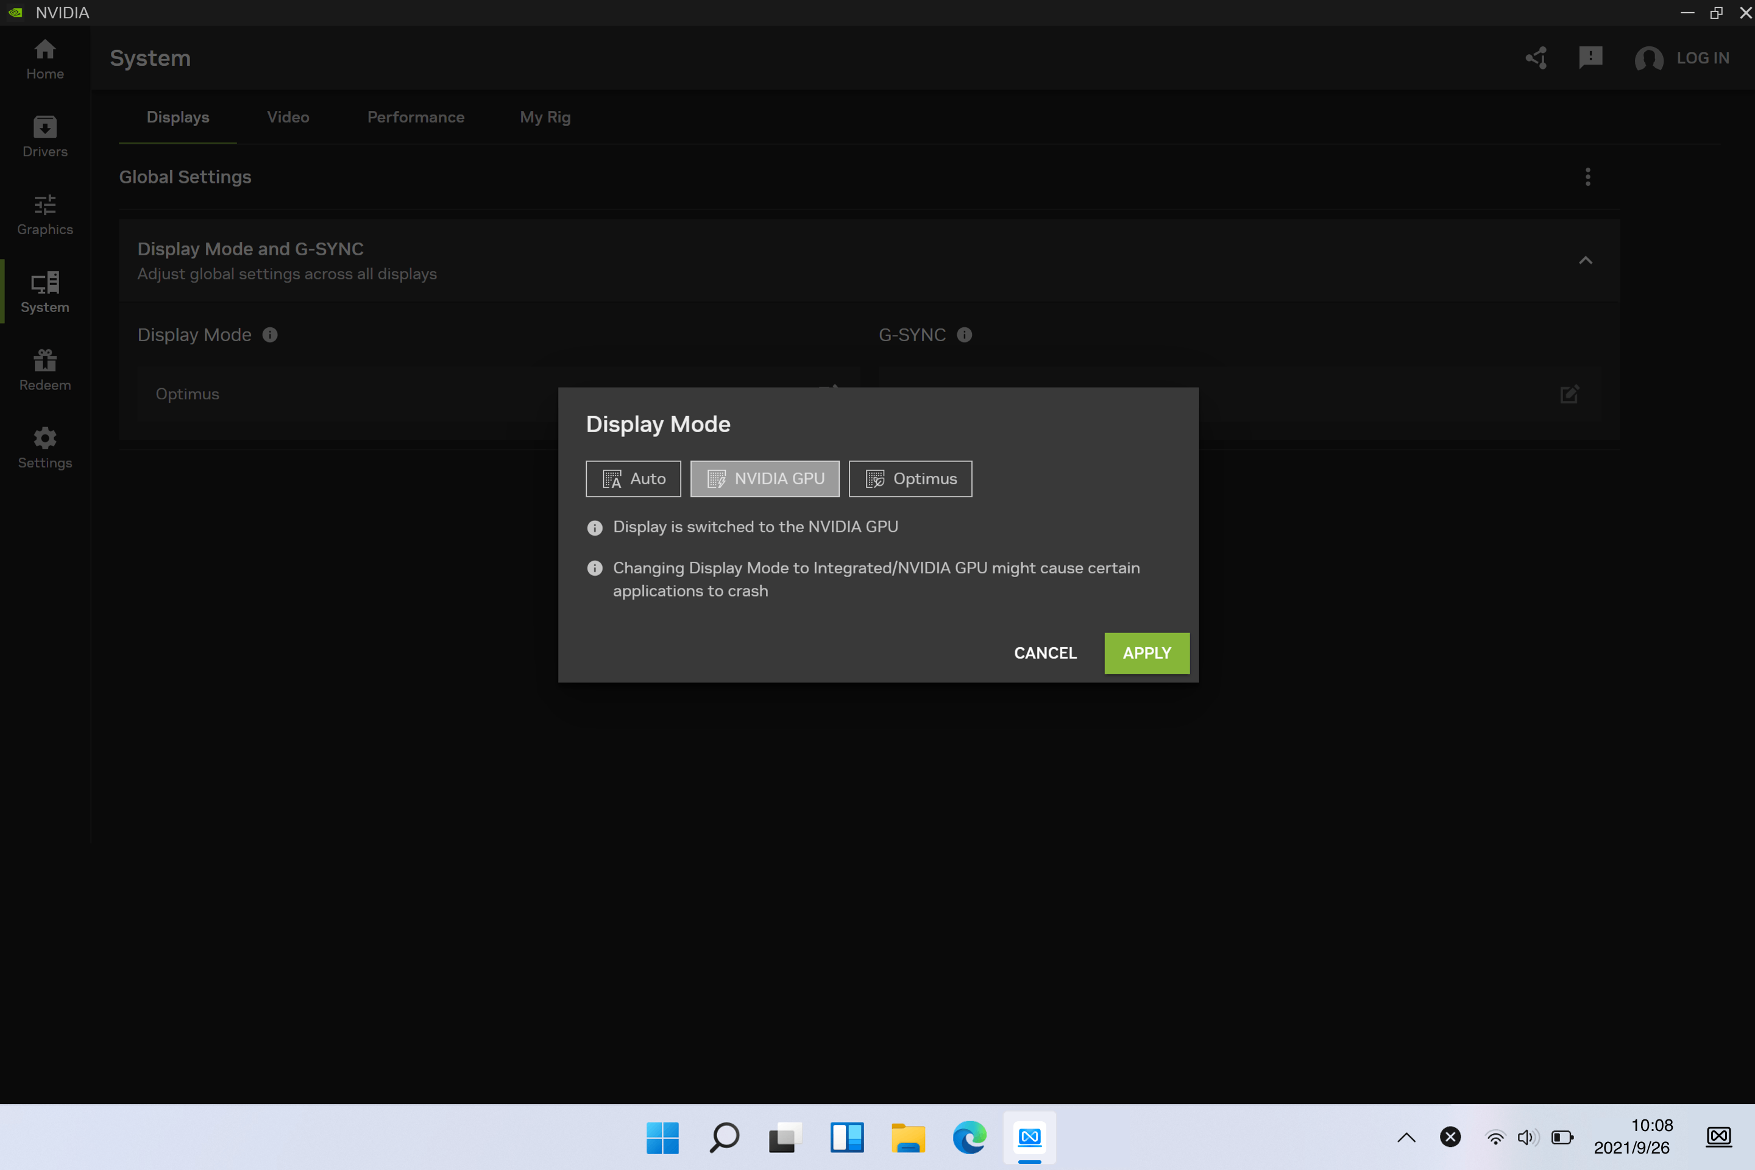Switch to the My Rig tab

point(545,117)
